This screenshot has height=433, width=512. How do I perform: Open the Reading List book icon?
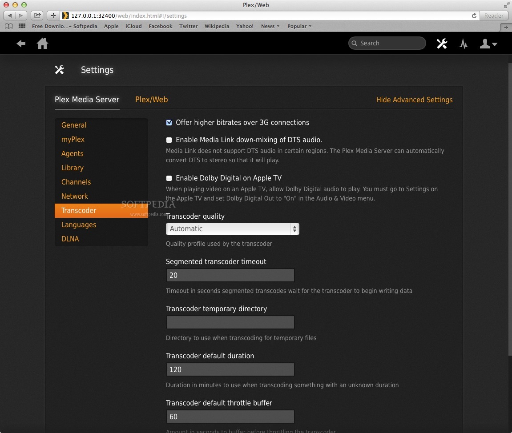coord(9,26)
